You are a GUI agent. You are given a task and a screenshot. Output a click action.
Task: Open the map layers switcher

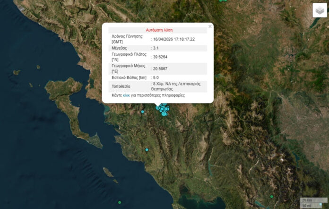(319, 10)
